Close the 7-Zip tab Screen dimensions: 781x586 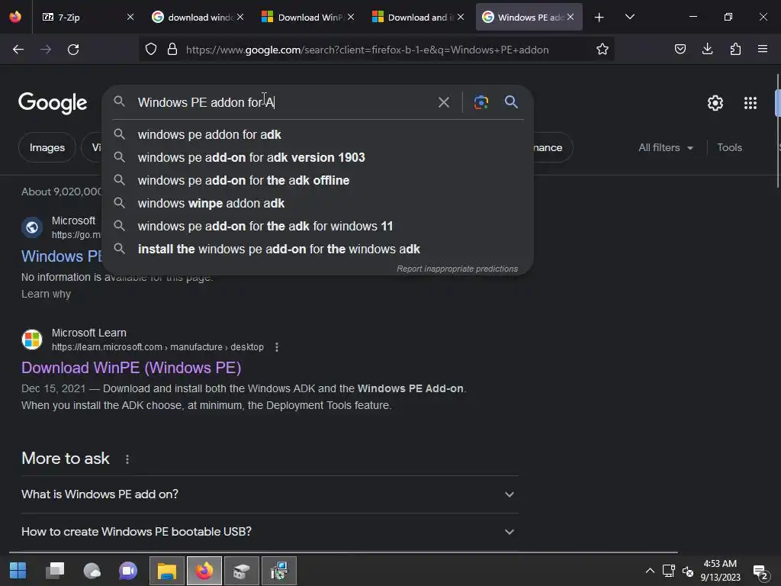[130, 17]
